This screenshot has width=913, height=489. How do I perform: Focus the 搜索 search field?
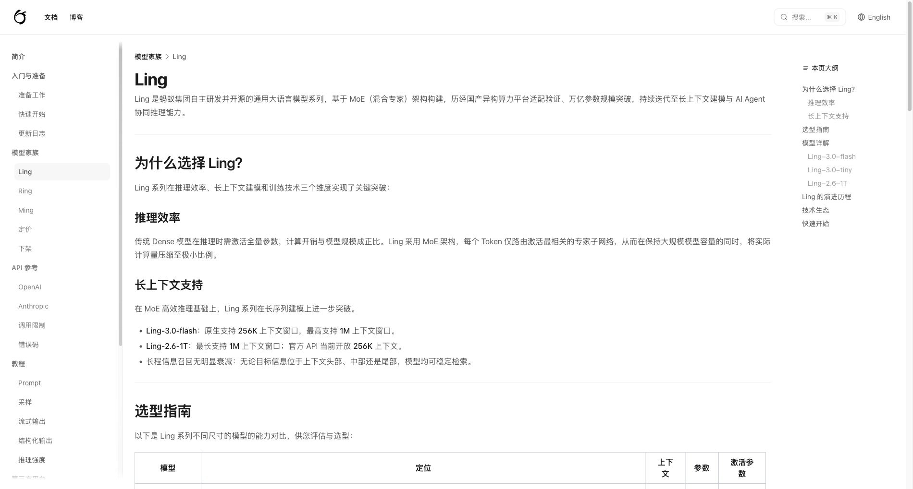(809, 17)
